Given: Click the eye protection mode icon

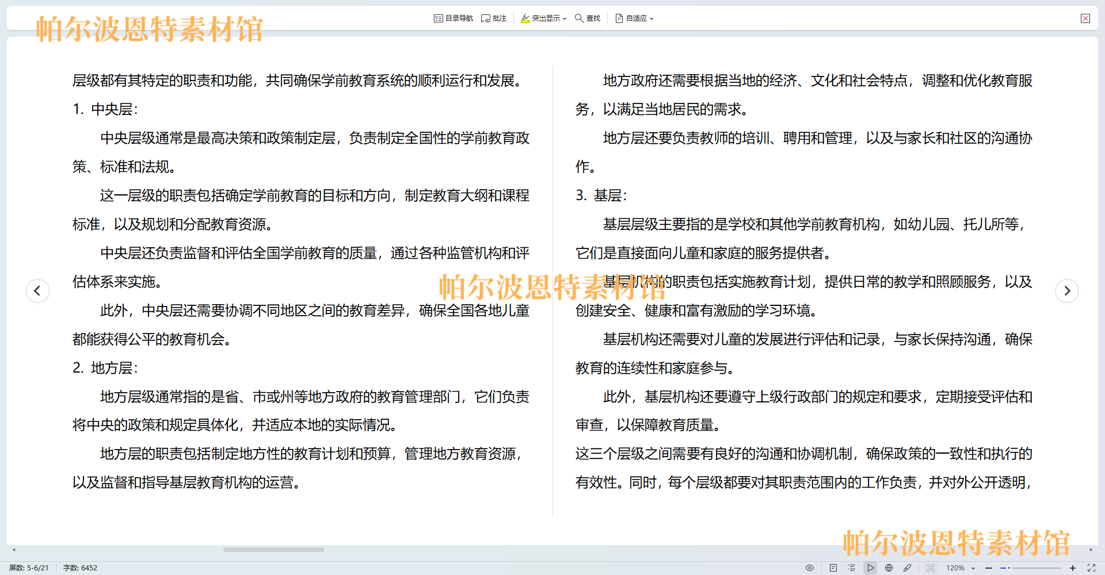Looking at the screenshot, I should 810,568.
